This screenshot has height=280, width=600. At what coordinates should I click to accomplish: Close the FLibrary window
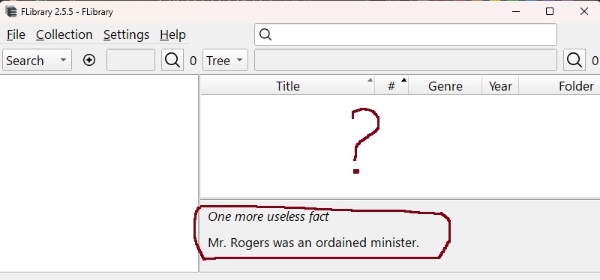pyautogui.click(x=583, y=11)
